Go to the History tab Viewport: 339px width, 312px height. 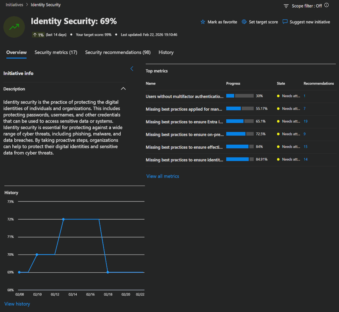click(x=166, y=52)
